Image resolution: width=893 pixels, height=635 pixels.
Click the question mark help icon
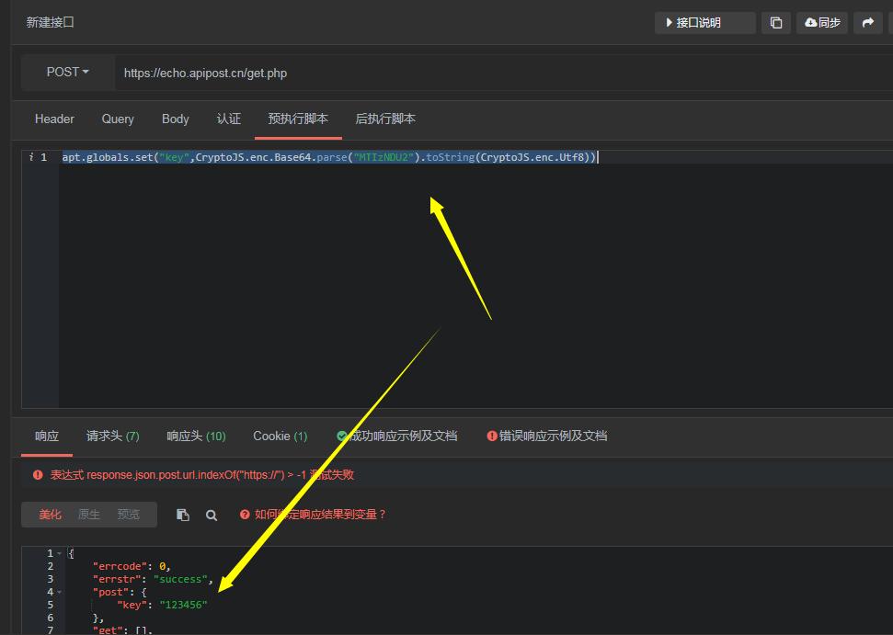coord(245,515)
